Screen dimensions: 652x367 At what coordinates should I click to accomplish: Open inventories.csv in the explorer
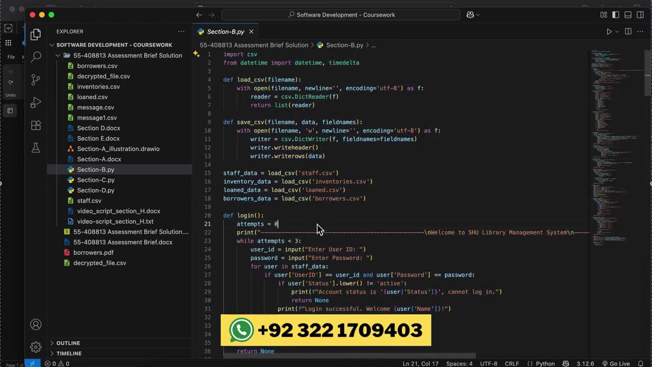pyautogui.click(x=98, y=87)
